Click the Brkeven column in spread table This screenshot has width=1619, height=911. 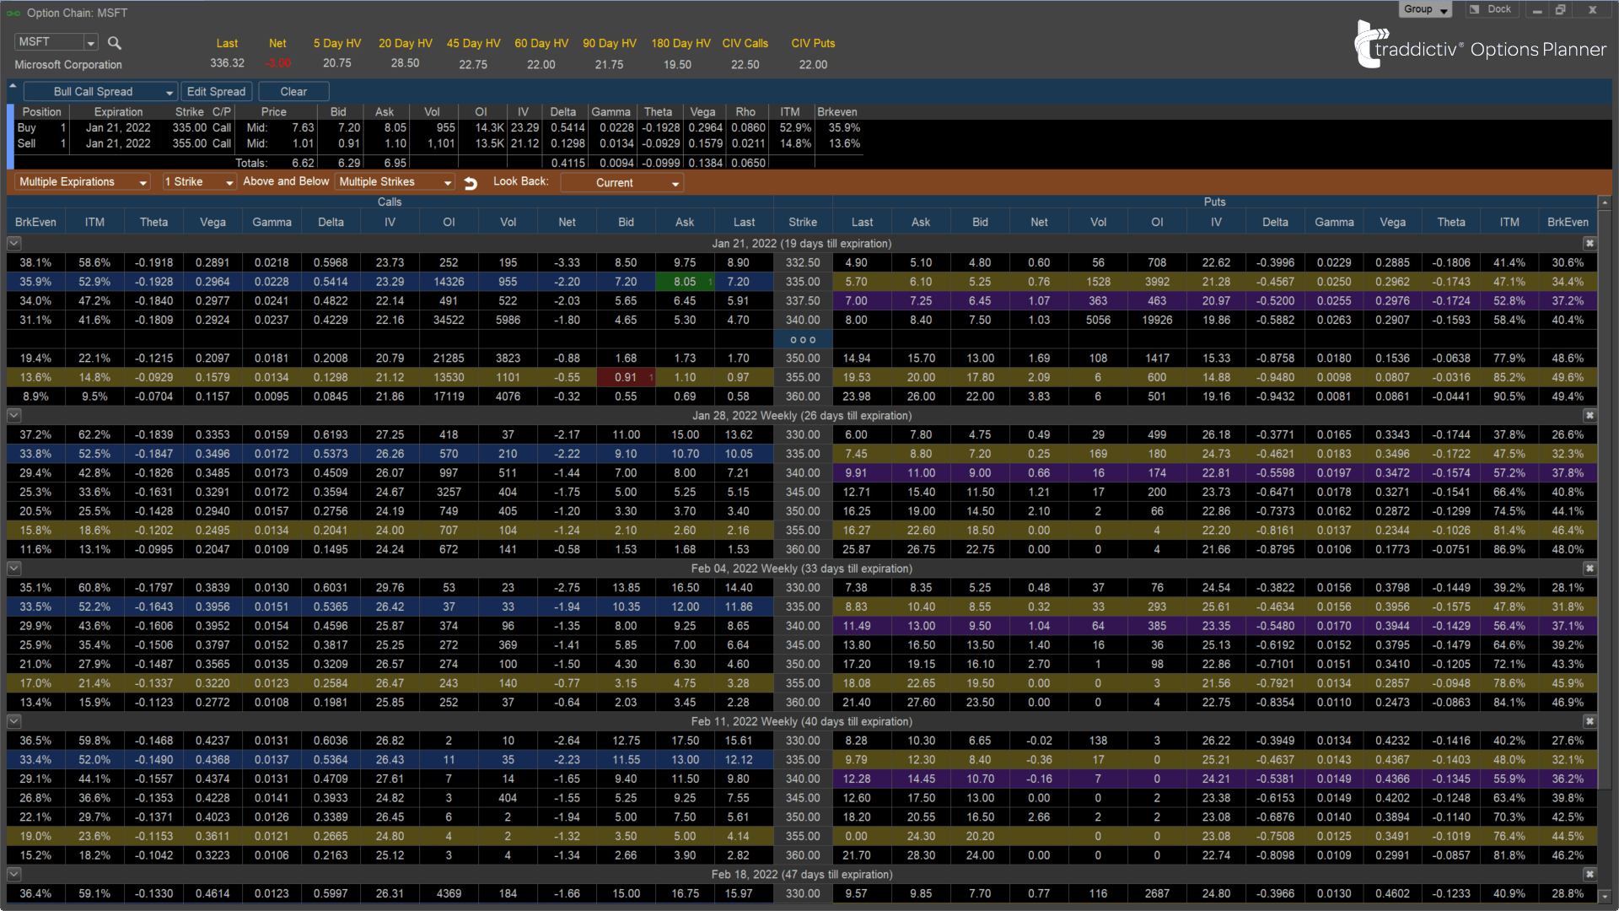click(x=836, y=112)
